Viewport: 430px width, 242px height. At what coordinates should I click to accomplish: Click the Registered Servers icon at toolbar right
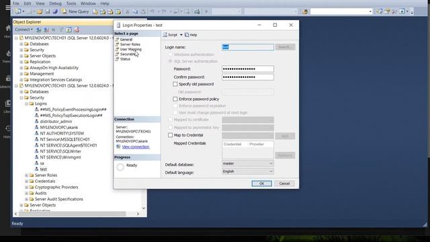coord(379,11)
